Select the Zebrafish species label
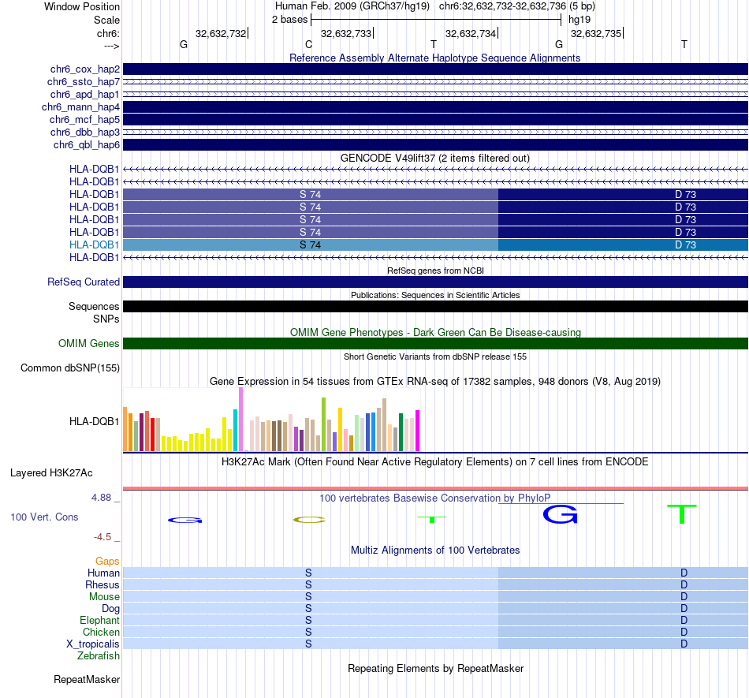 point(99,656)
